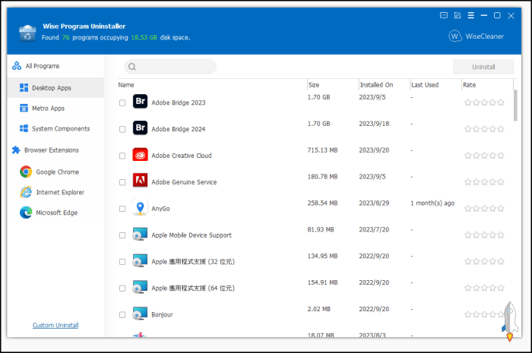This screenshot has height=353, width=532.
Task: Select the Adobe Genuine Service name
Action: [184, 182]
